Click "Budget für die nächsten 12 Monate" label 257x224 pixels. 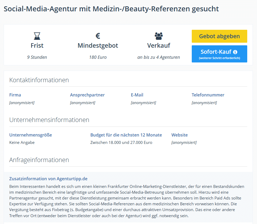coord(126,135)
